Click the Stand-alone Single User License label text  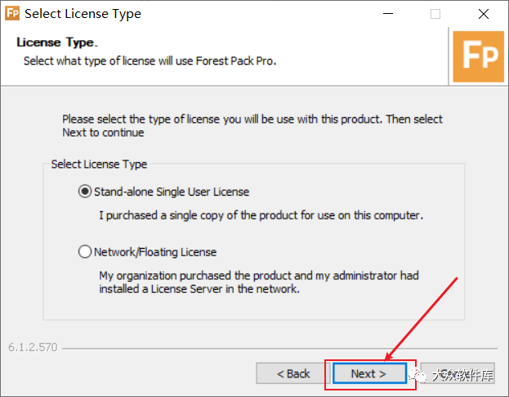point(172,192)
